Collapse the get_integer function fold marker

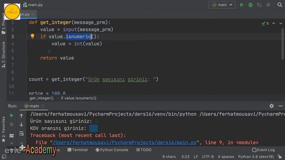point(27,23)
